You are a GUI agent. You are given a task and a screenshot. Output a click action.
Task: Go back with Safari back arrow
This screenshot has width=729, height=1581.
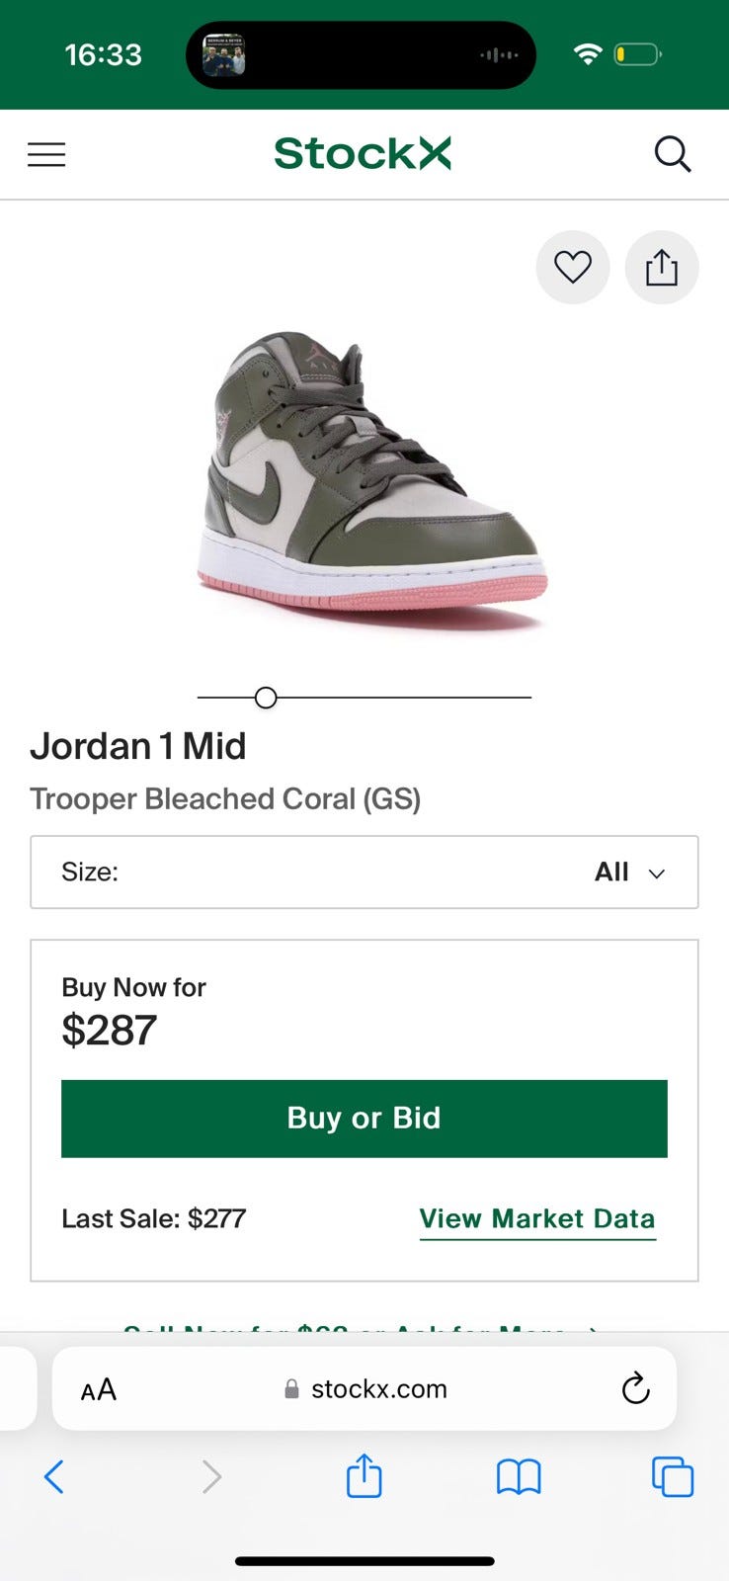(54, 1477)
